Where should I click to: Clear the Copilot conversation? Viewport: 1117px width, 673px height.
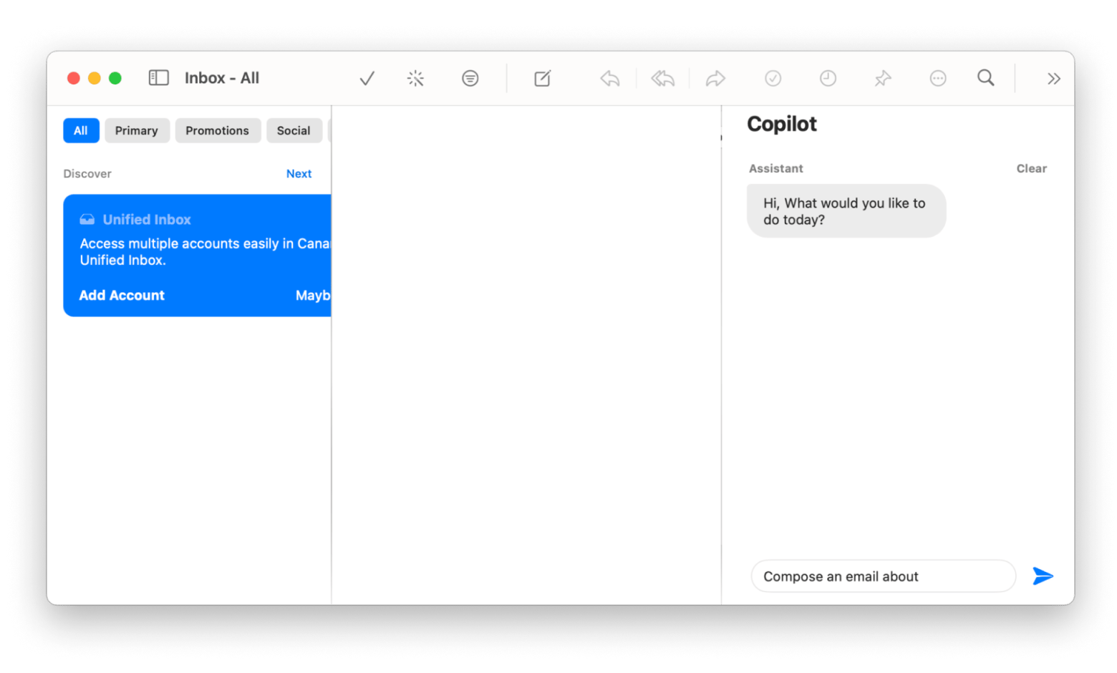1031,168
